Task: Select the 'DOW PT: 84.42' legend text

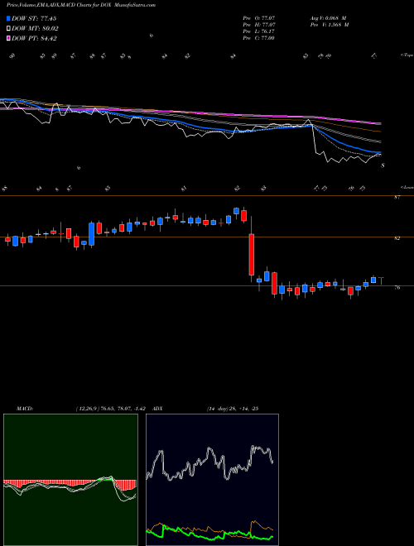Action: (34, 38)
